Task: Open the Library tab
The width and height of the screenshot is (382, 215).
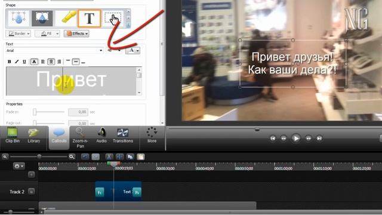Action: pyautogui.click(x=33, y=136)
